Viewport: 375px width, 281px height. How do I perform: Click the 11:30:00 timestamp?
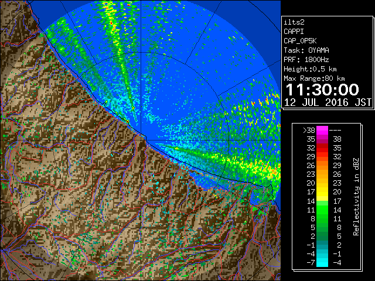tap(322, 90)
